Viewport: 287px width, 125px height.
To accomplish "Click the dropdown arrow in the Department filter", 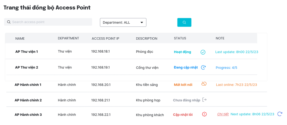I will (142, 23).
